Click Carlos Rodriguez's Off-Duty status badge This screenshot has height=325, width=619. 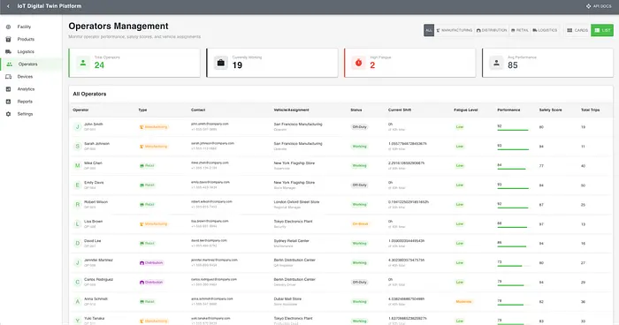[x=360, y=283]
